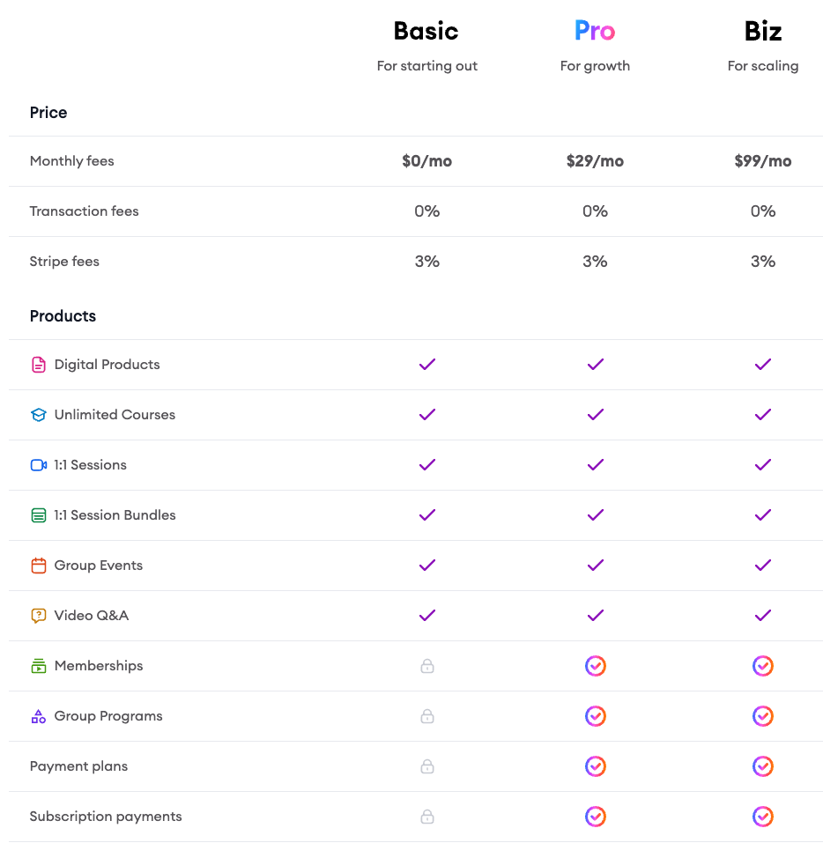Click the Basic checkmark for Digital Products

point(427,365)
